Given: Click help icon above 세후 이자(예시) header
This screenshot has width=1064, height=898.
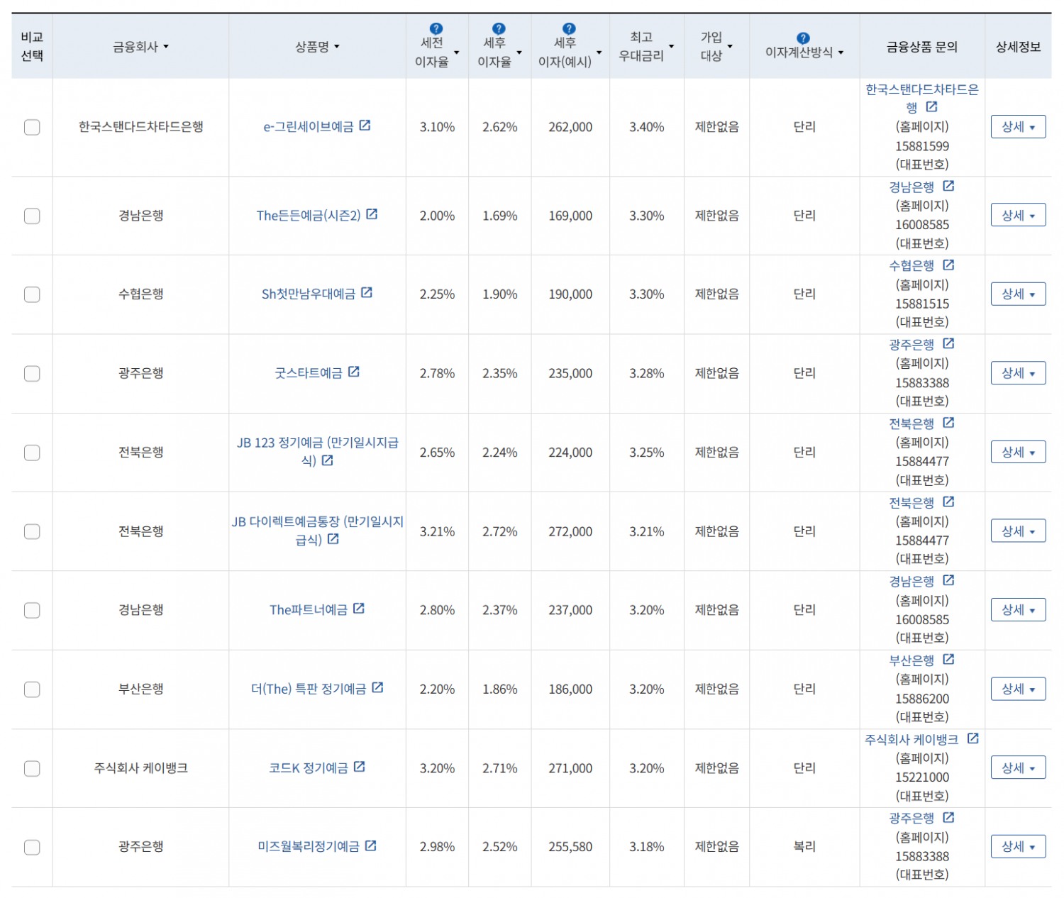Looking at the screenshot, I should [x=569, y=29].
